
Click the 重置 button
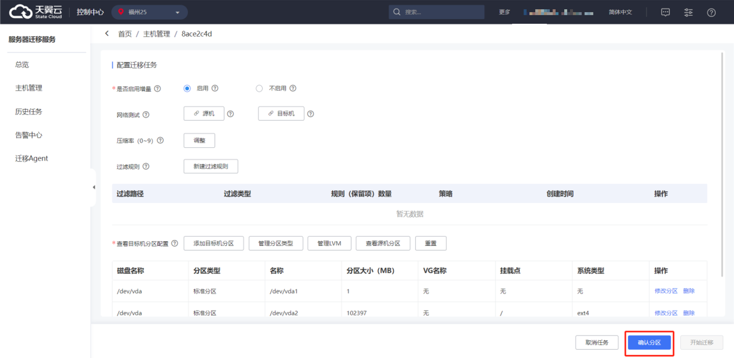click(431, 243)
